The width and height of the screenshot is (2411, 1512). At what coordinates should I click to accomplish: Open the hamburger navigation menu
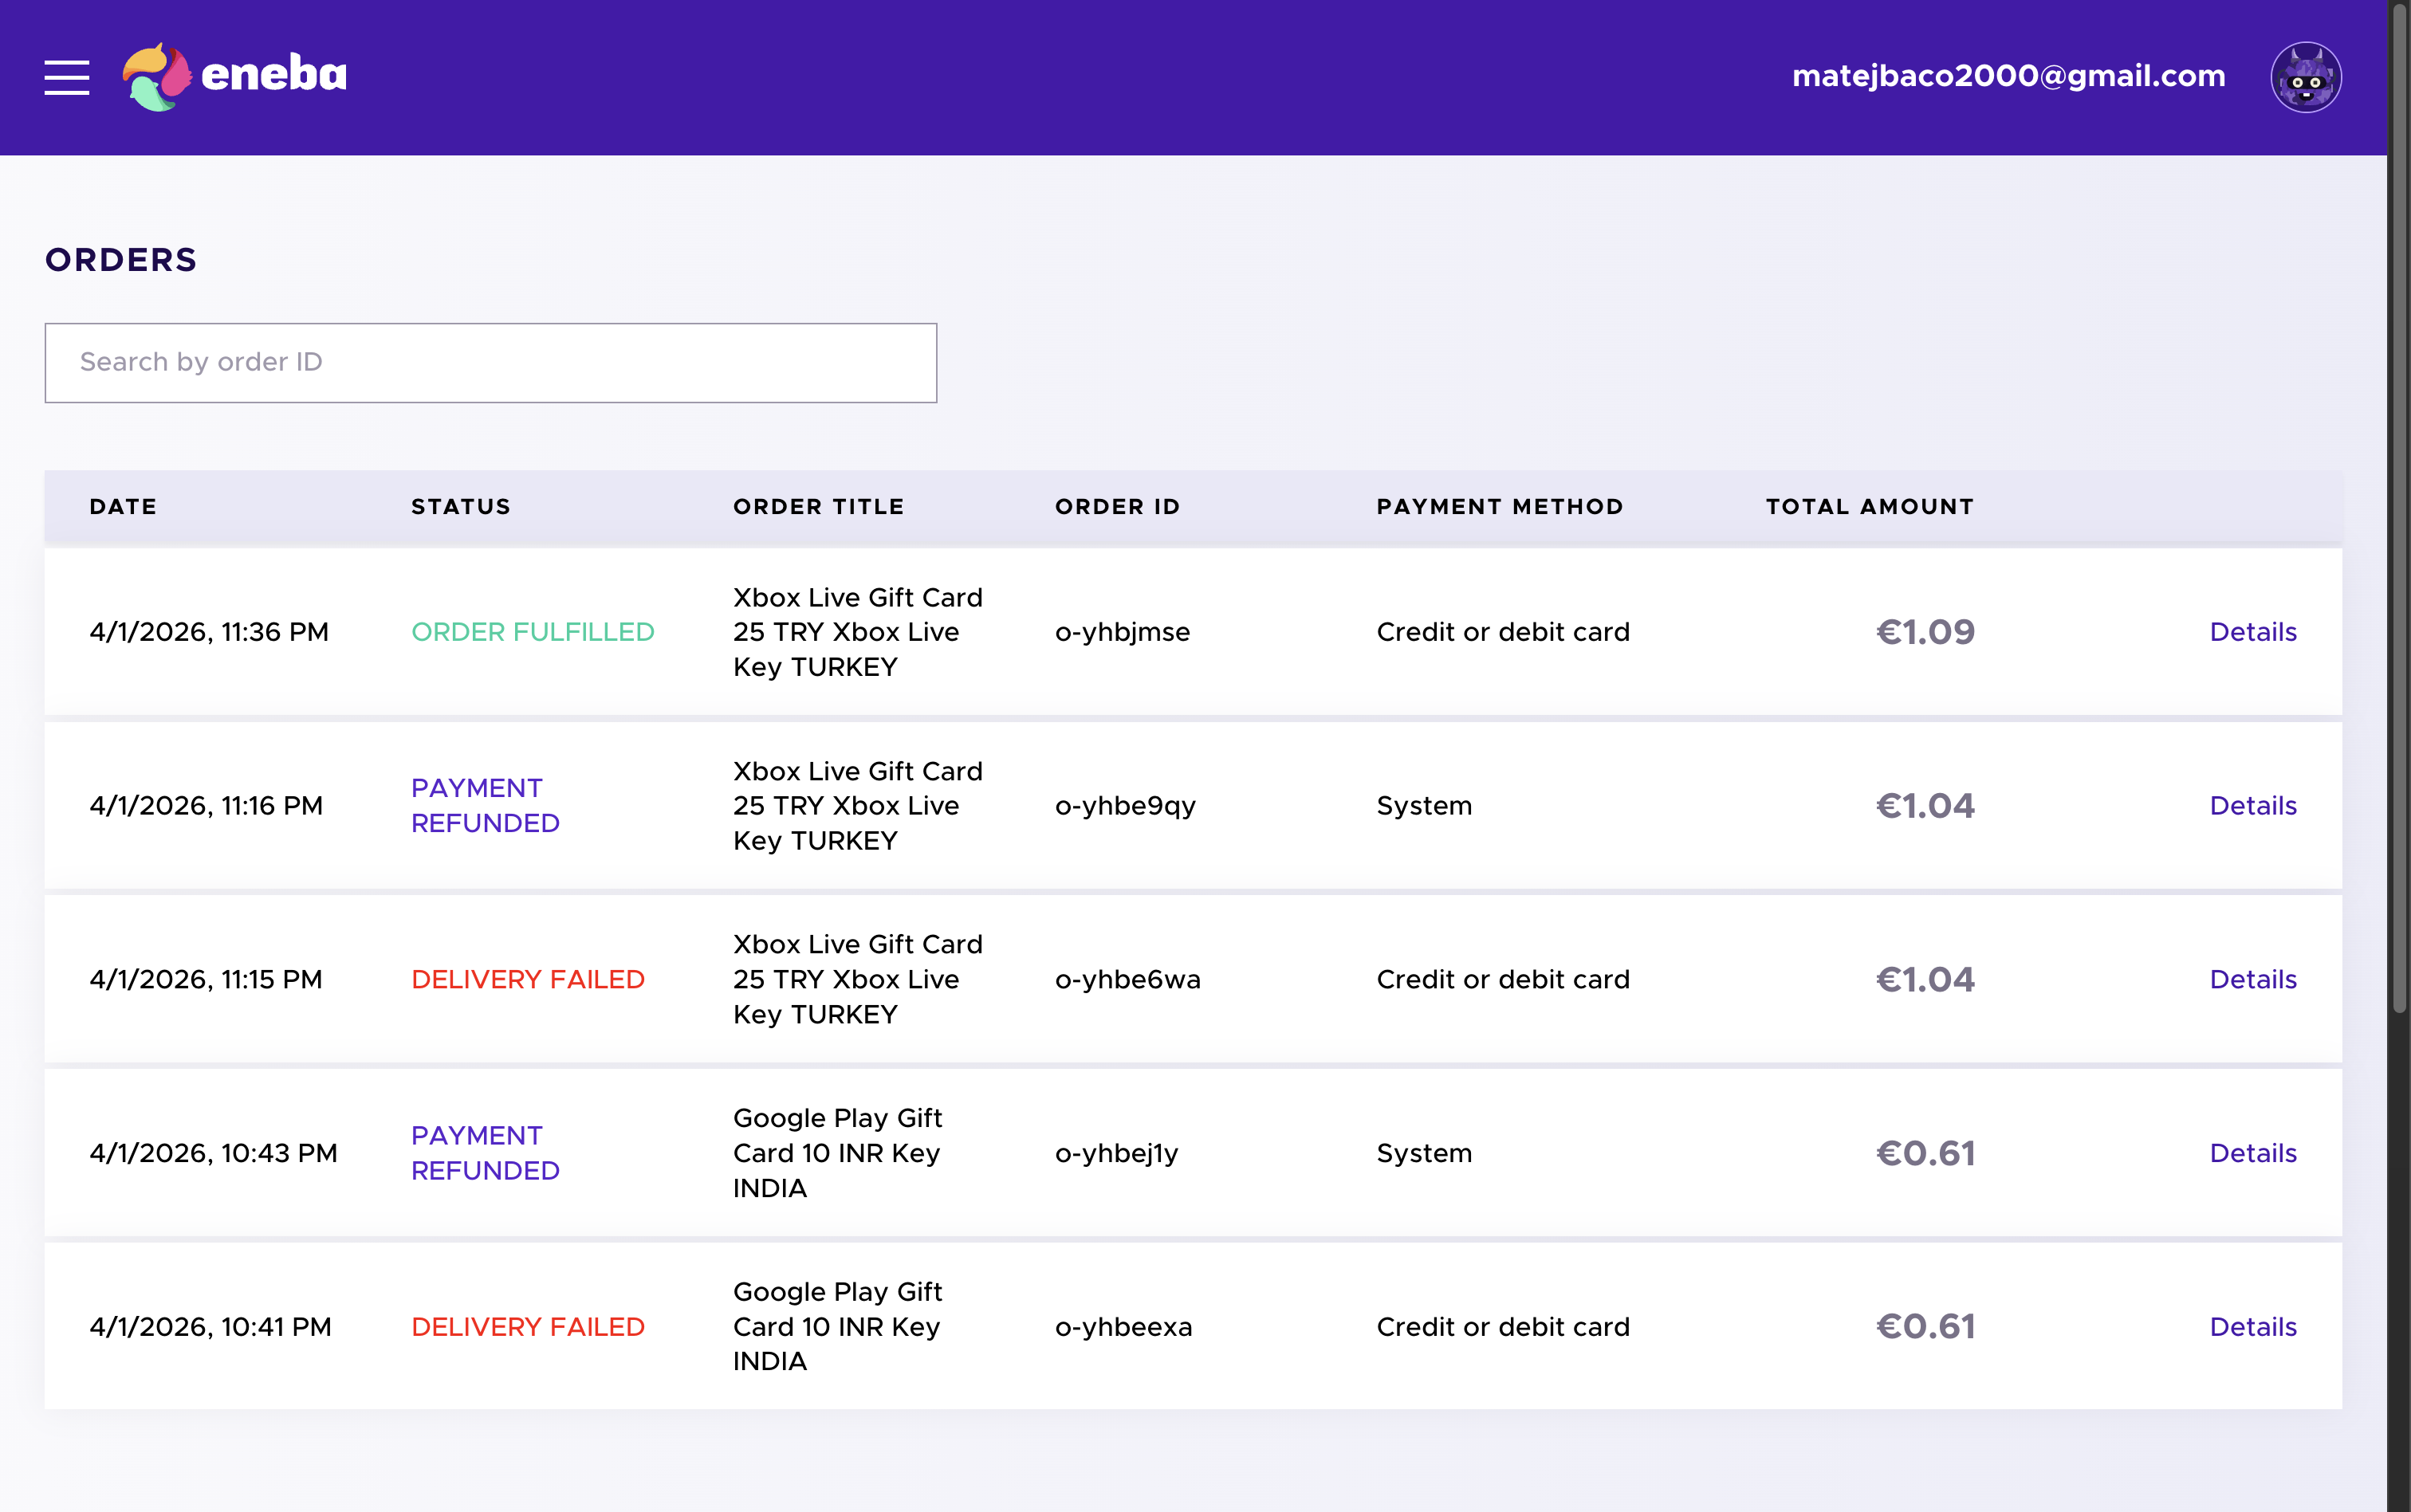click(x=68, y=77)
